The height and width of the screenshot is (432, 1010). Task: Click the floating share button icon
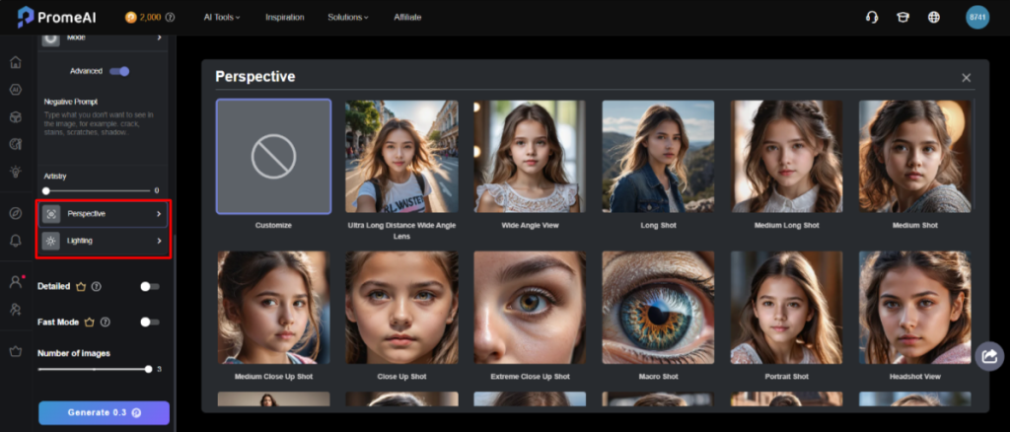pos(988,357)
